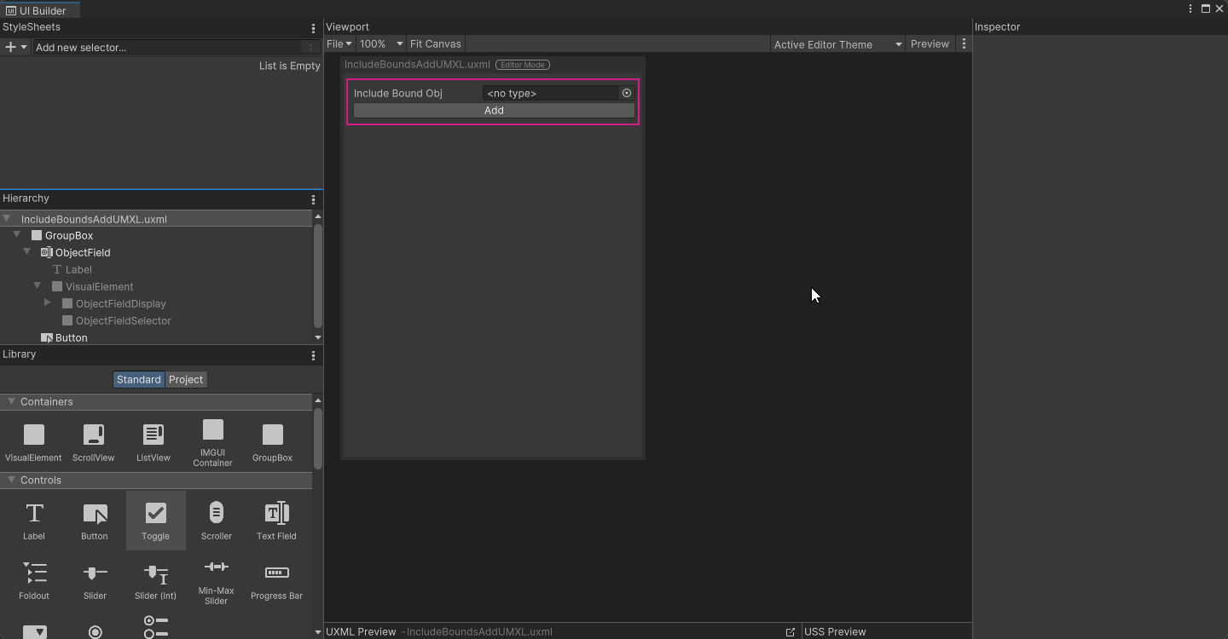Open the Active Editor Theme dropdown
This screenshot has height=639, width=1228.
tap(837, 43)
